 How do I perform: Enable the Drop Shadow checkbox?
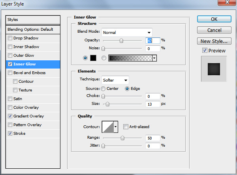coord(10,38)
